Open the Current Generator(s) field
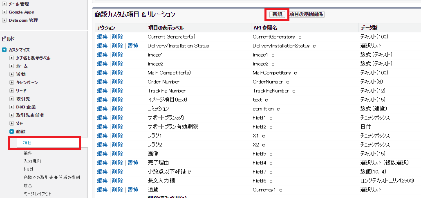 coord(171,37)
